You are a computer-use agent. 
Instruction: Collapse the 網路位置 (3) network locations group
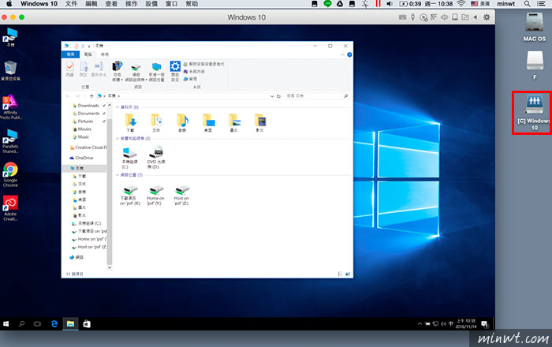(117, 175)
